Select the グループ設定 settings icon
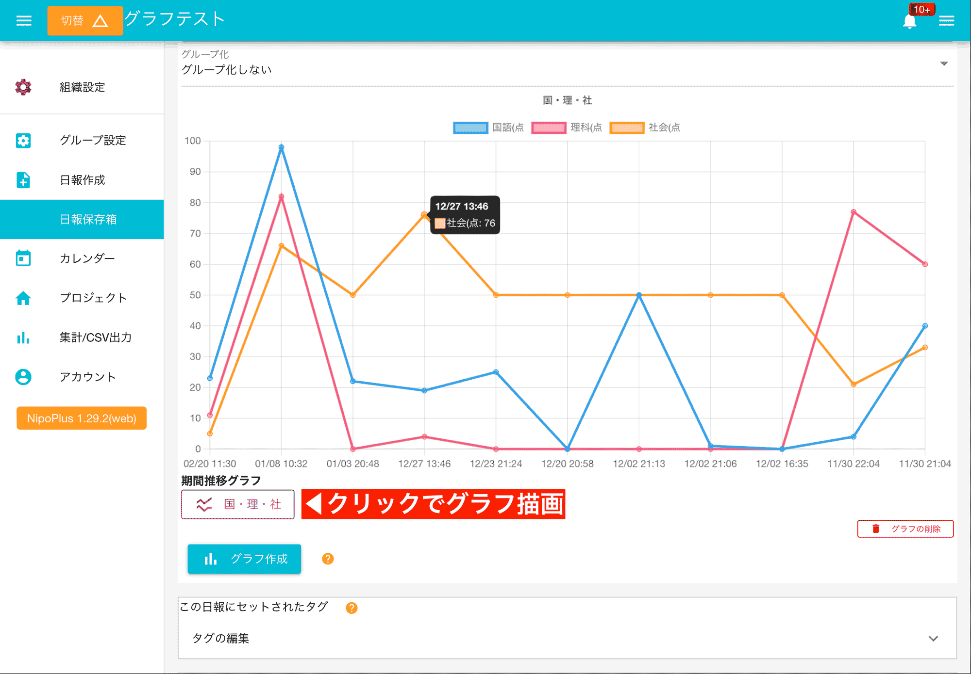Image resolution: width=971 pixels, height=674 pixels. point(23,141)
